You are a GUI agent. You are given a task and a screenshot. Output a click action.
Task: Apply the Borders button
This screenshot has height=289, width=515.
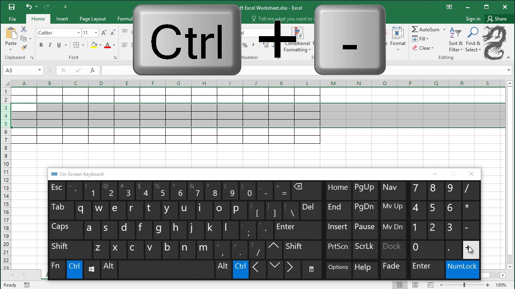(x=76, y=45)
